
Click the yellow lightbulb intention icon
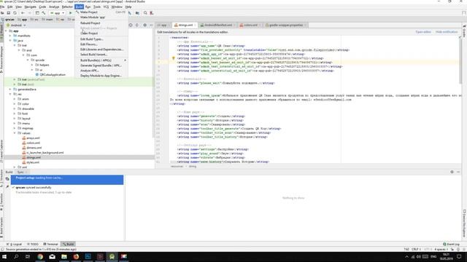(x=174, y=58)
